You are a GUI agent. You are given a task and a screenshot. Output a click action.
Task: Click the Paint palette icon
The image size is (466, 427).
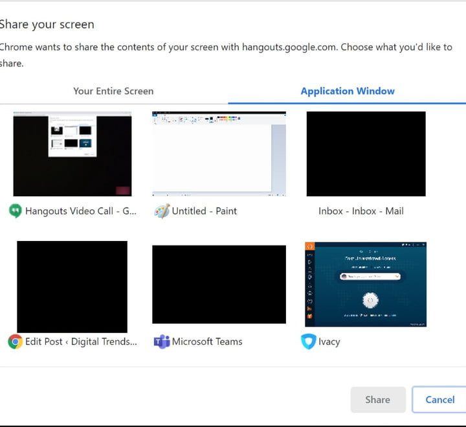[162, 211]
